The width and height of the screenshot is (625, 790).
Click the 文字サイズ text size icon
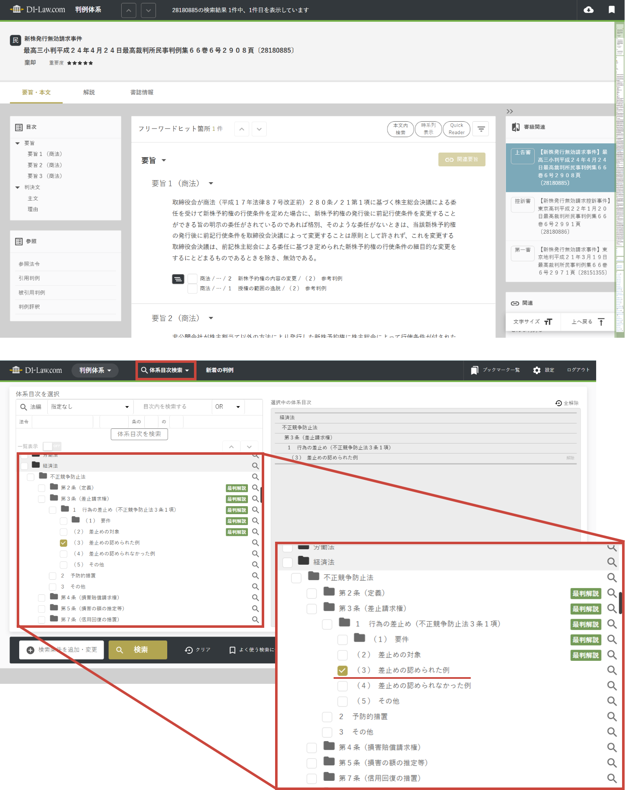click(548, 321)
